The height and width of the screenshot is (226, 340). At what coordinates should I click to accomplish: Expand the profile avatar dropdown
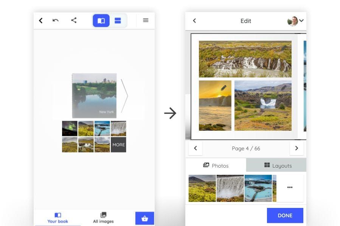pos(296,21)
